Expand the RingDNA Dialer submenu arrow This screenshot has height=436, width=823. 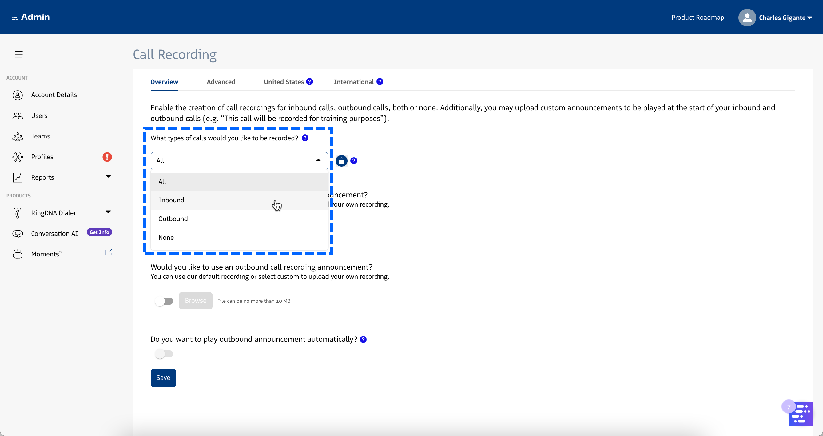(108, 212)
